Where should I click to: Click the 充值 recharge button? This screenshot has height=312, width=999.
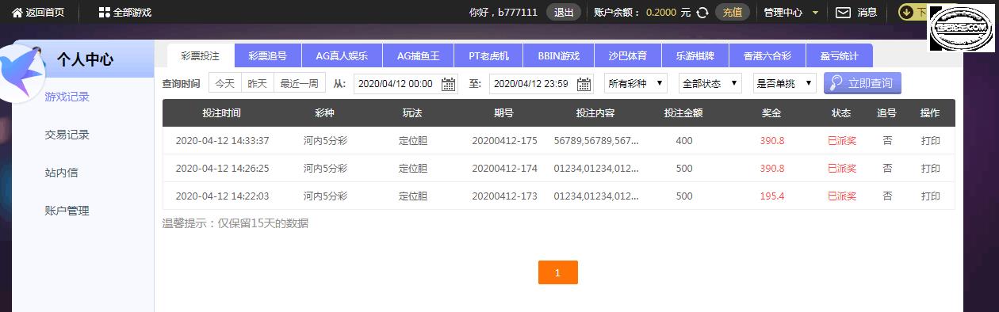(733, 13)
